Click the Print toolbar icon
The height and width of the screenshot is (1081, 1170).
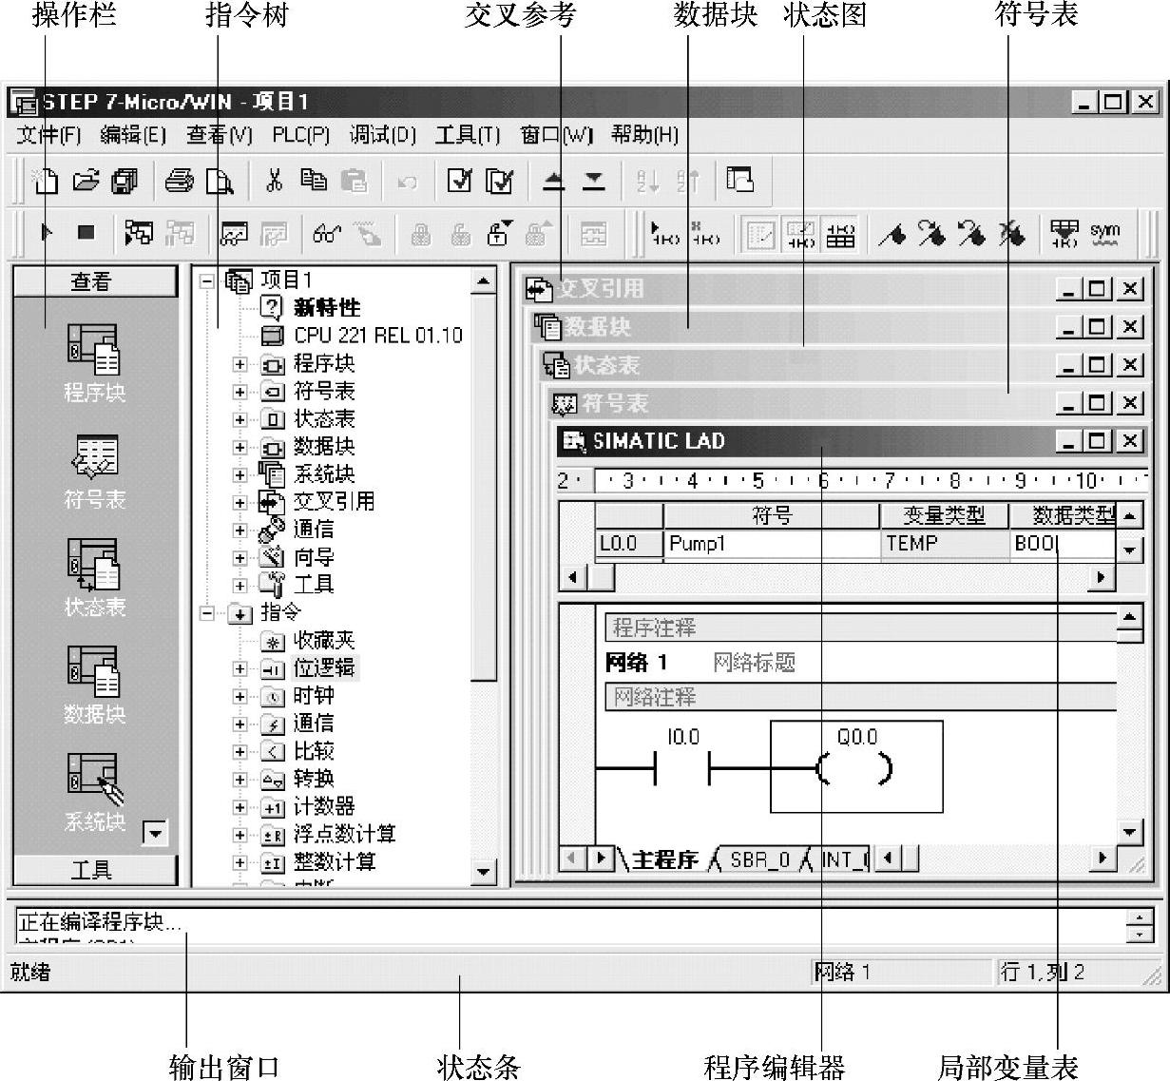(179, 181)
